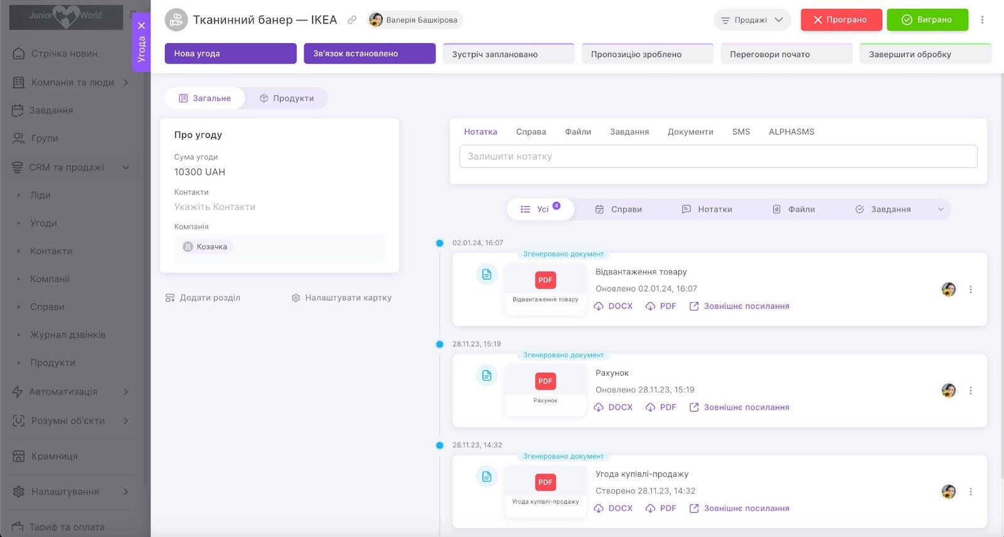
Task: Filter feed by Файли
Action: [x=793, y=209]
